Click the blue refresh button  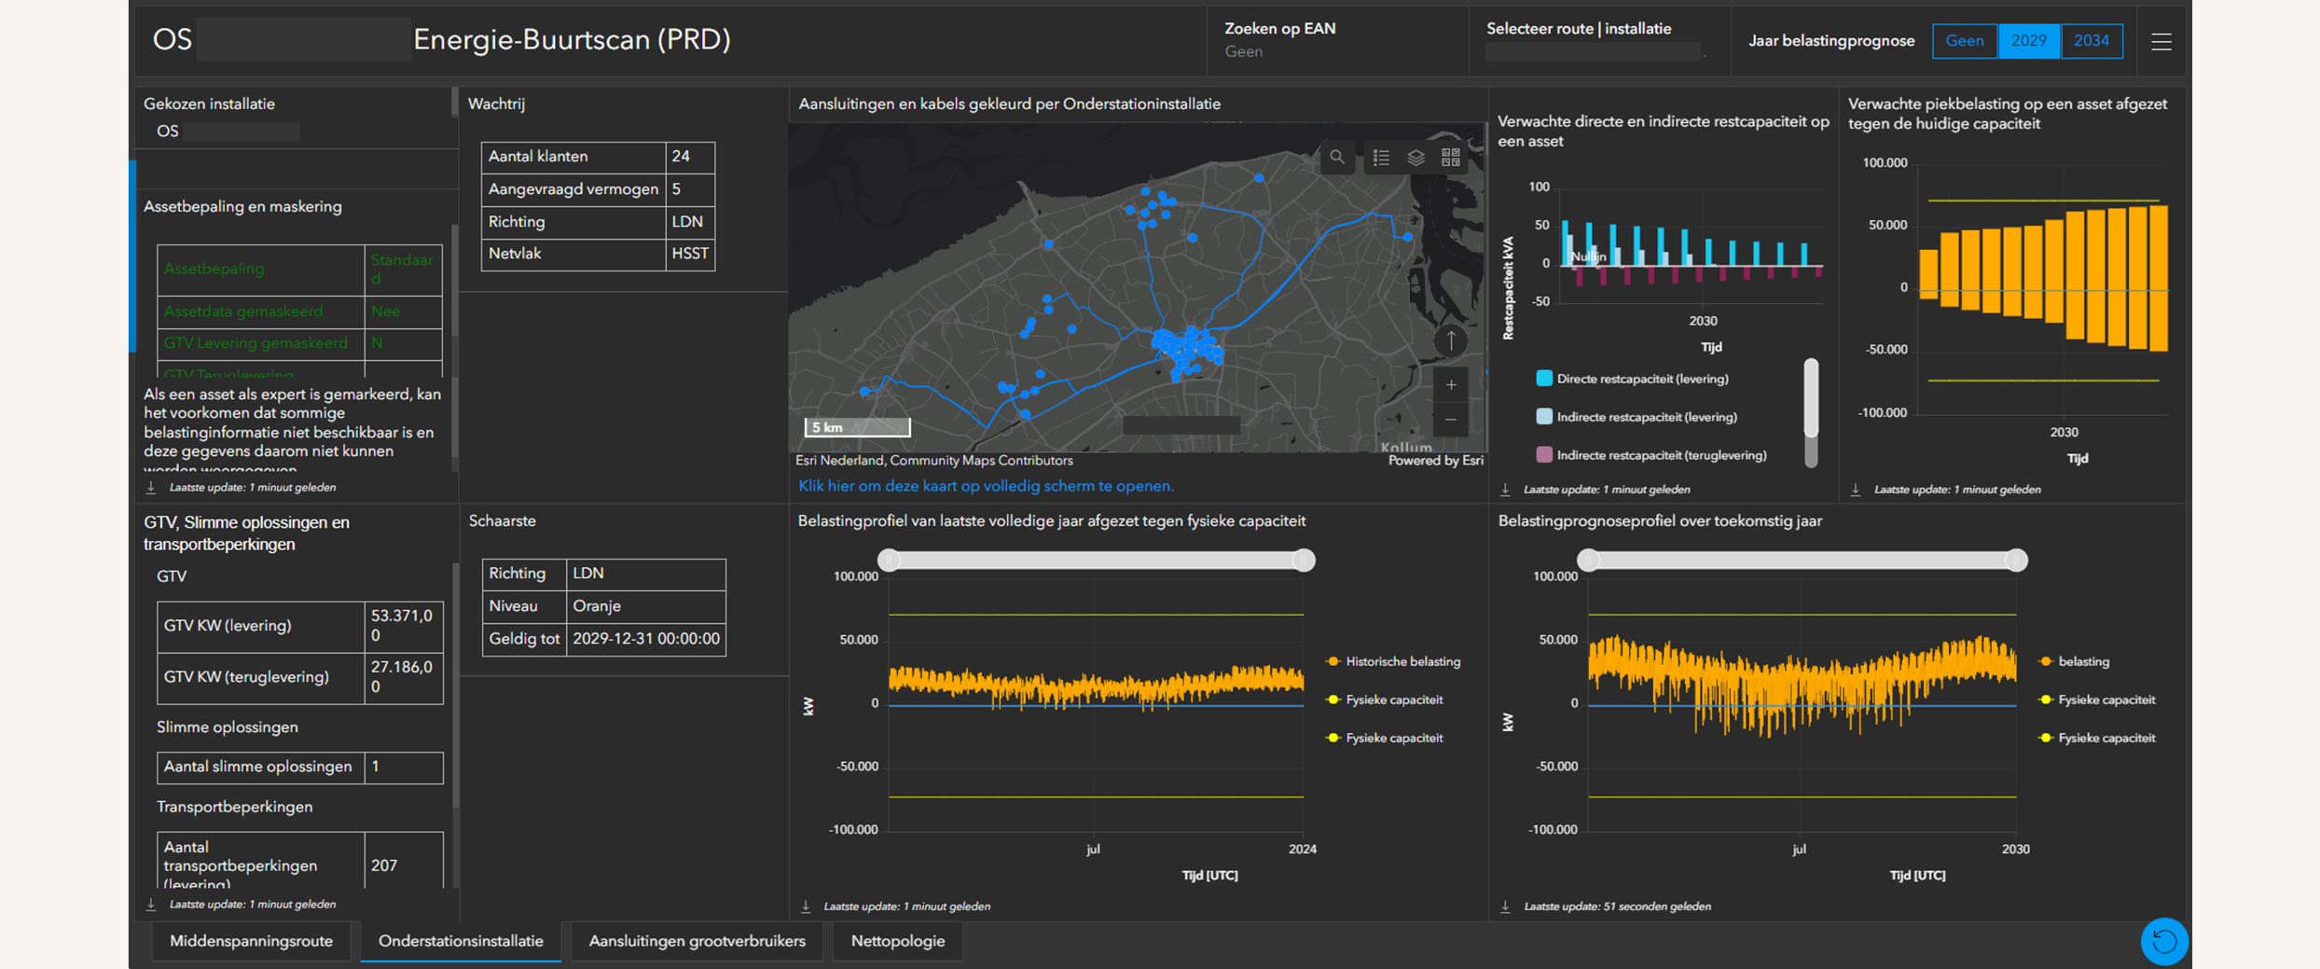point(2163,941)
